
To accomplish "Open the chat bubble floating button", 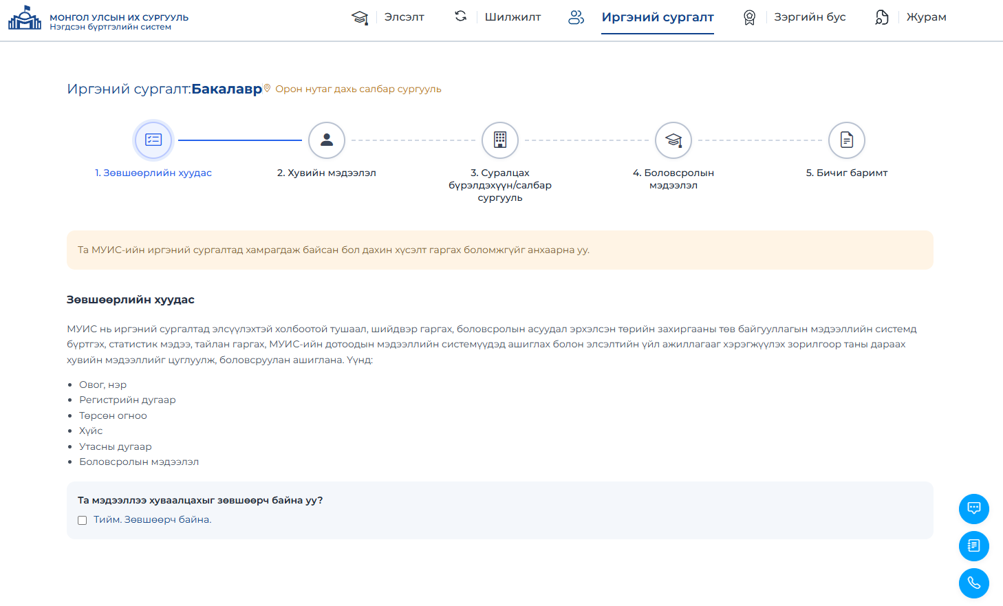I will click(x=974, y=509).
